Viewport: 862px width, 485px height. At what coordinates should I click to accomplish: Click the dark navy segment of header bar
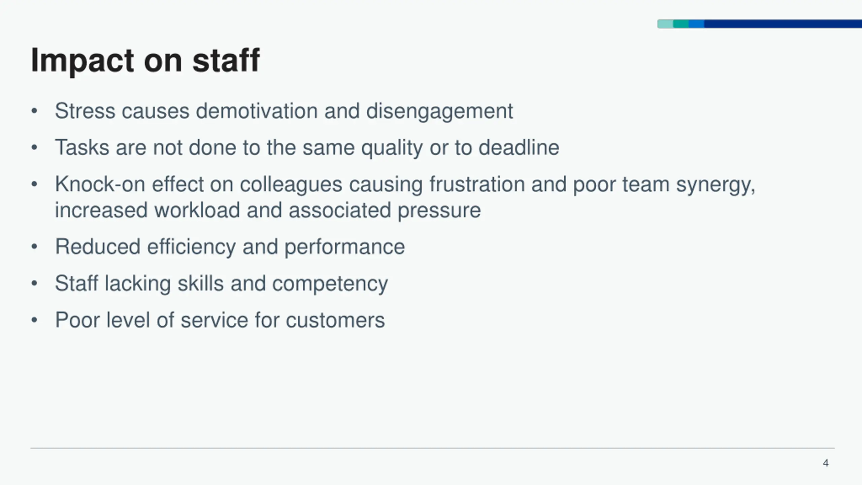point(781,24)
